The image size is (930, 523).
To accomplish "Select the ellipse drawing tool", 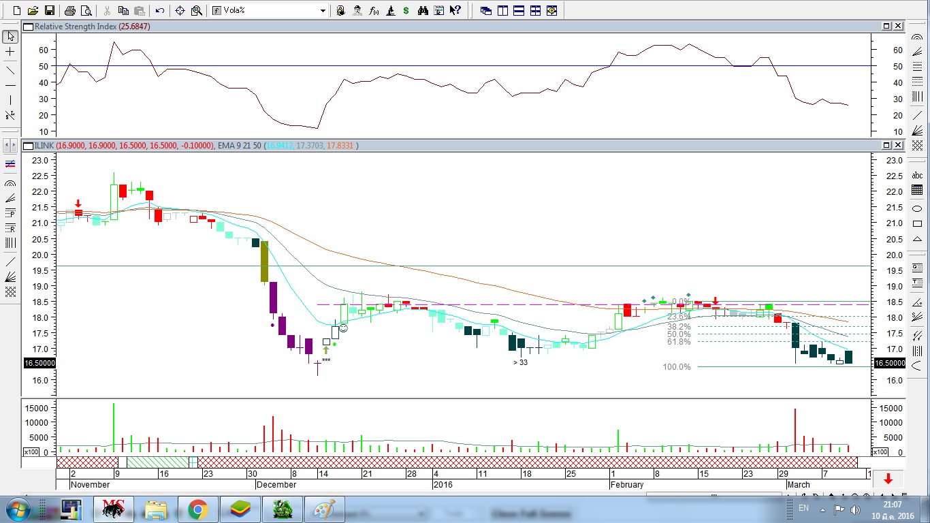I will click(916, 208).
